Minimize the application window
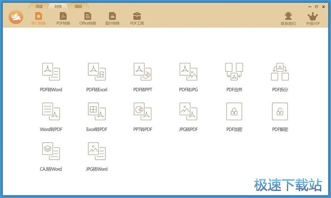The height and width of the screenshot is (198, 331). coord(310,7)
